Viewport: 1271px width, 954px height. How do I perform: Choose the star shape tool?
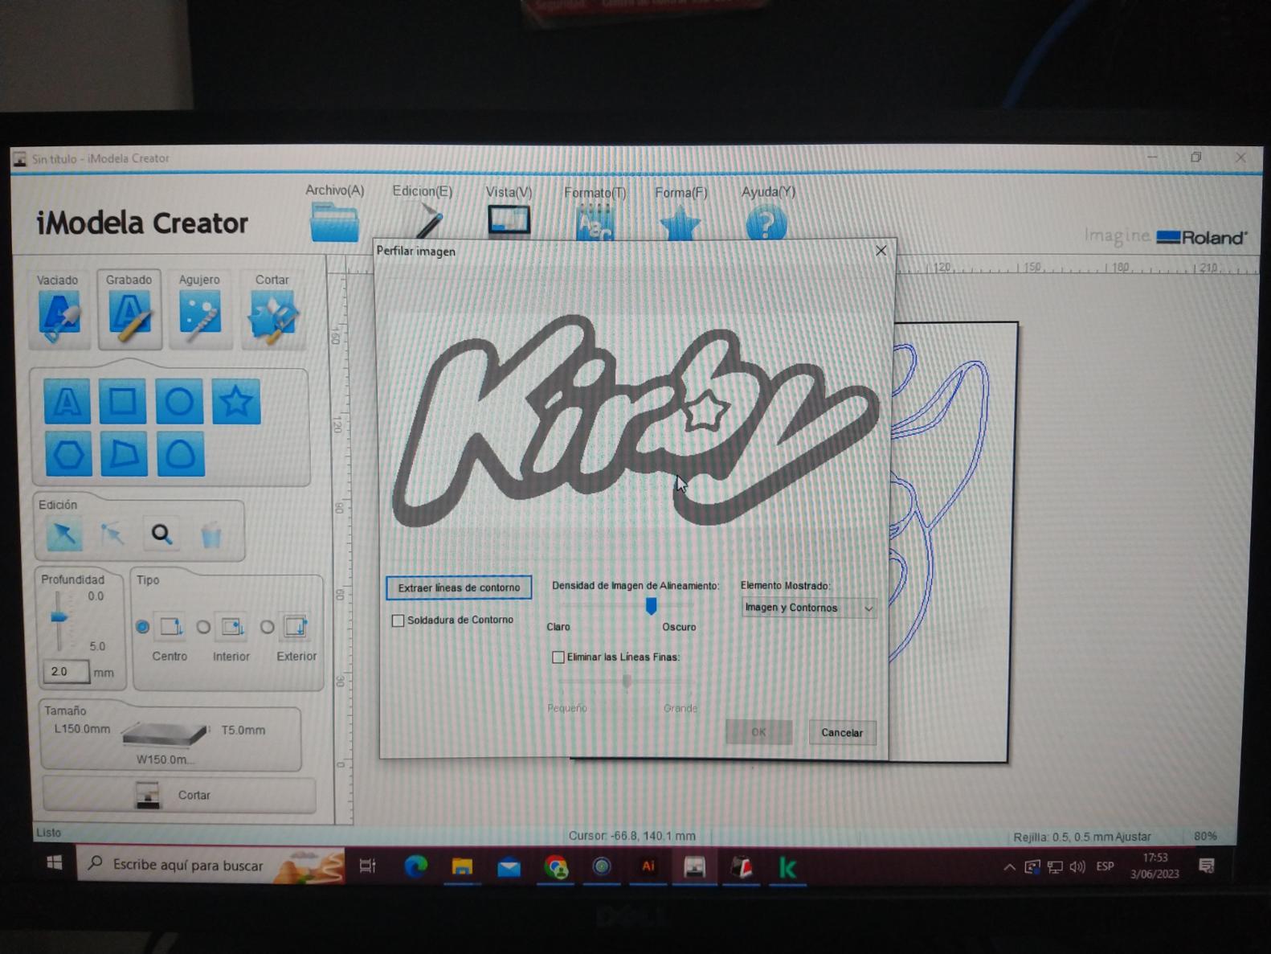coord(236,401)
